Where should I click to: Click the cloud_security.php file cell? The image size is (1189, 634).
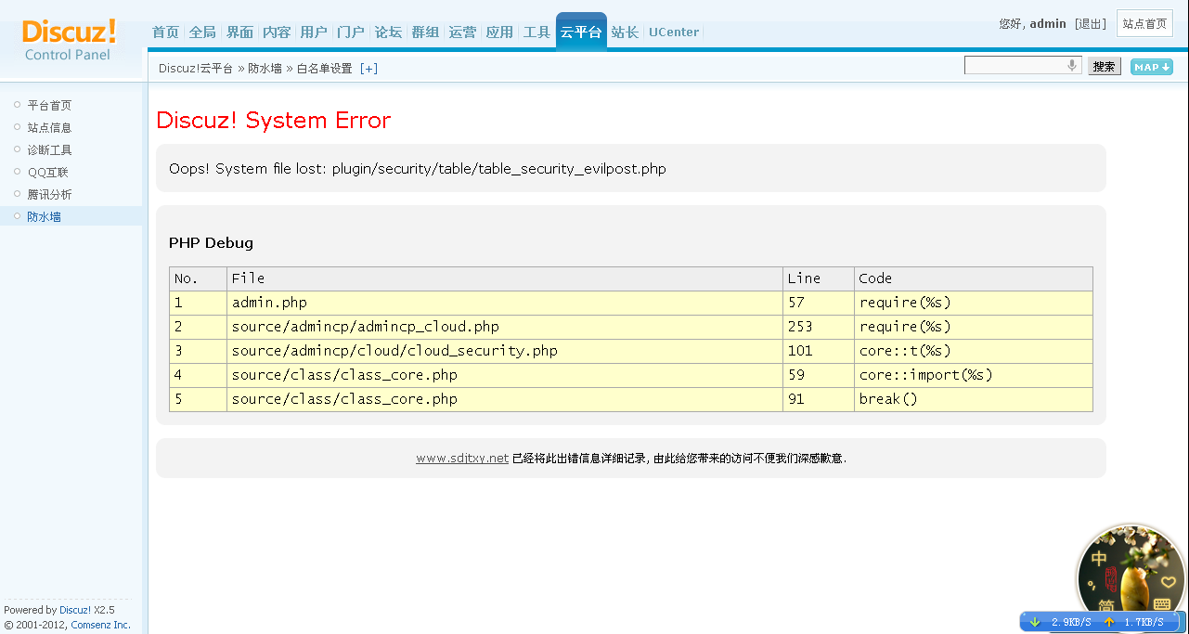504,351
